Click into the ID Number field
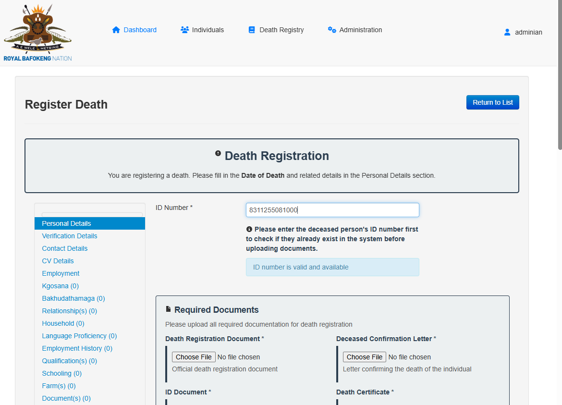The height and width of the screenshot is (405, 562). [332, 210]
